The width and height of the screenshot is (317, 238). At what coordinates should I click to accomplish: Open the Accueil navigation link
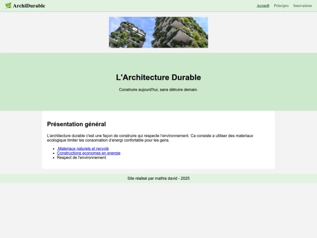click(x=263, y=6)
